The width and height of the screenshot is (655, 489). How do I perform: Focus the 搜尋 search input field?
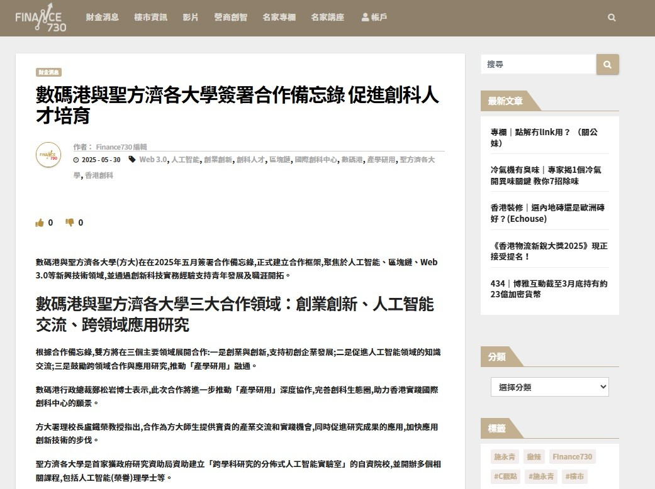(x=539, y=64)
